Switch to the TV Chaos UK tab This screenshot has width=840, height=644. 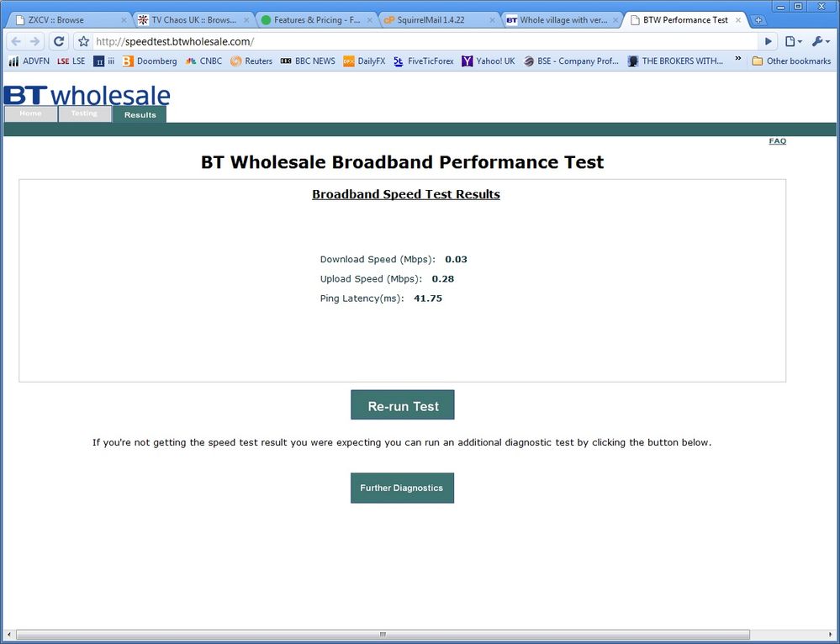click(193, 20)
